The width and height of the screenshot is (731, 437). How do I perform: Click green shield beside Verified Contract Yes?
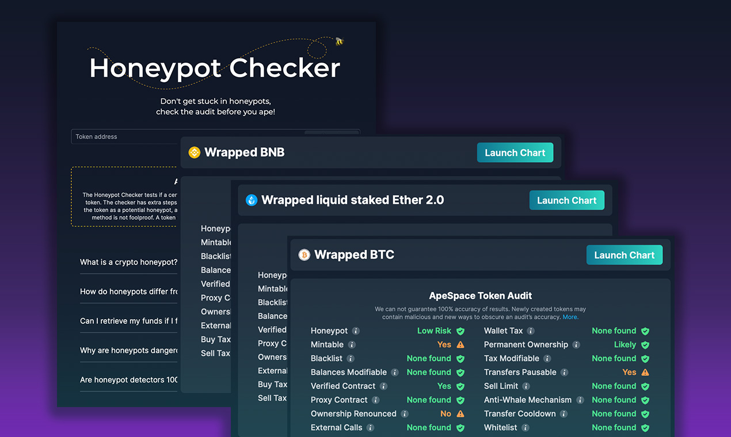pyautogui.click(x=460, y=386)
